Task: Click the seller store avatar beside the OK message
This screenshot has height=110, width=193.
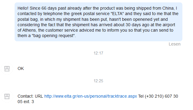Action: click(7, 69)
